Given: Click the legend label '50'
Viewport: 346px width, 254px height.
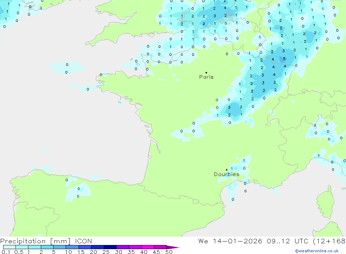Looking at the screenshot, I should (x=169, y=252).
